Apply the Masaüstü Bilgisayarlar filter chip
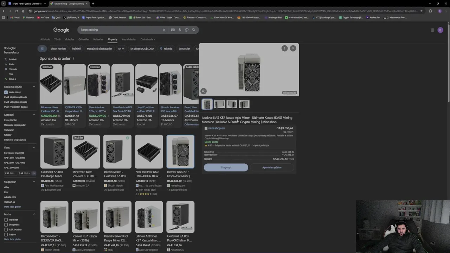 point(99,48)
